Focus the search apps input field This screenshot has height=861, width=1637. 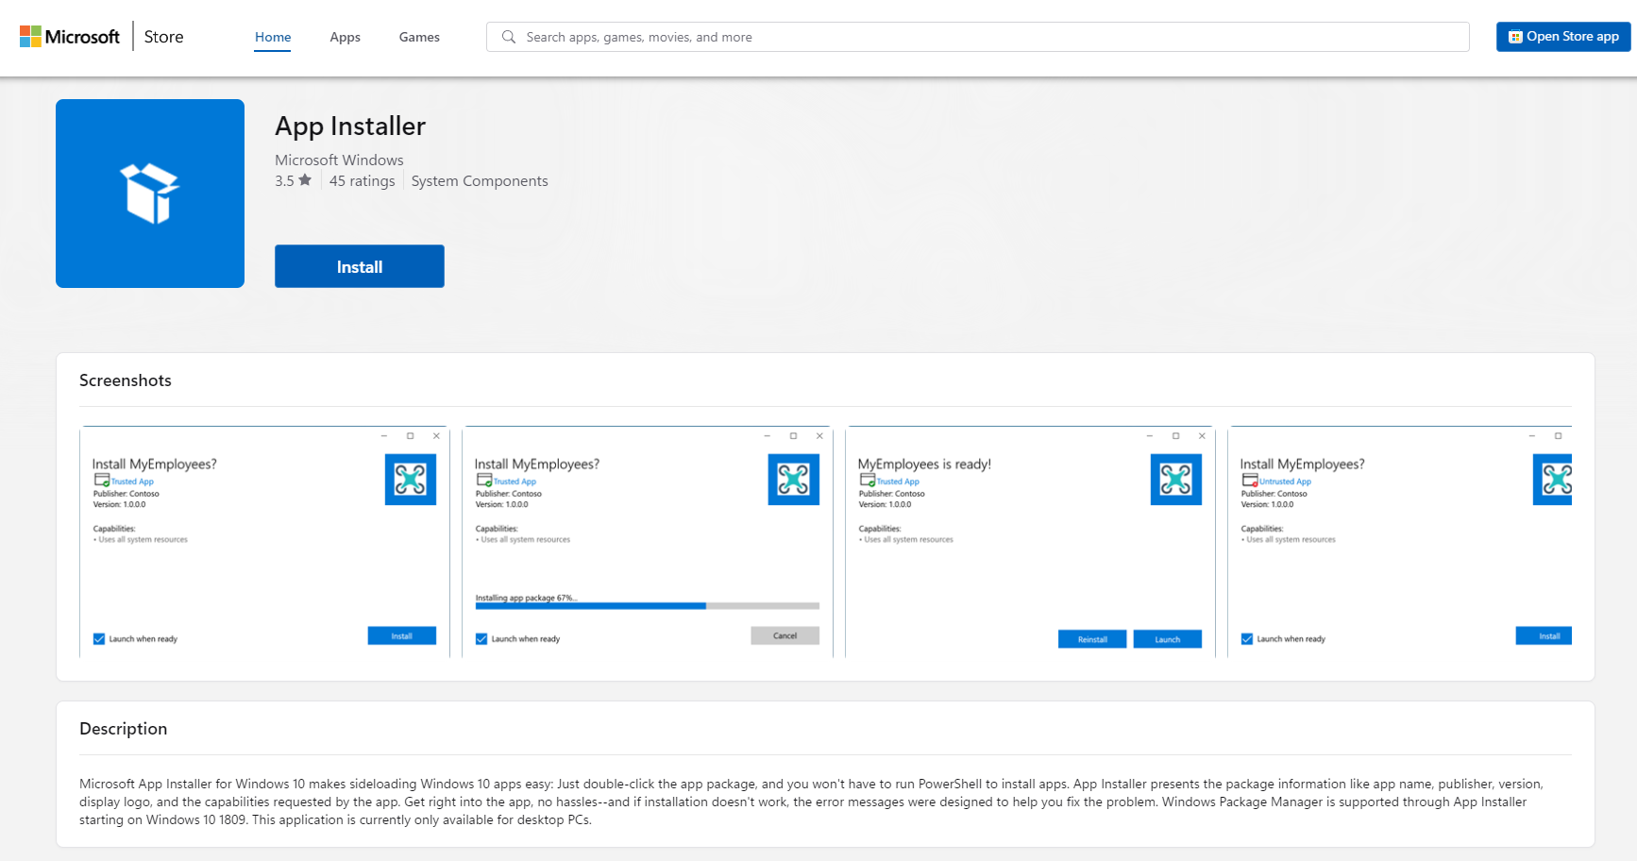(978, 37)
